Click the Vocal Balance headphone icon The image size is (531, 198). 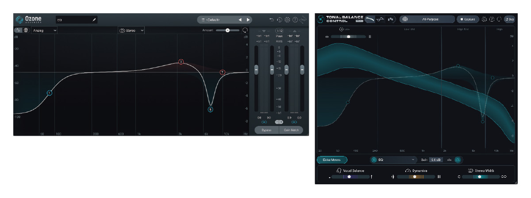[x=339, y=171]
